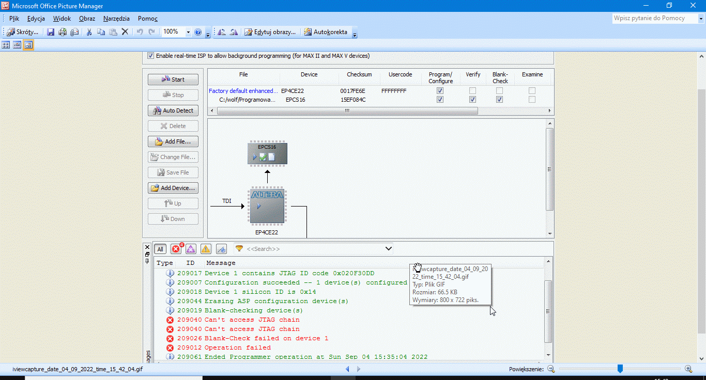Viewport: 706px width, 380px height.
Task: Open the 100% zoom level dropdown
Action: 188,32
